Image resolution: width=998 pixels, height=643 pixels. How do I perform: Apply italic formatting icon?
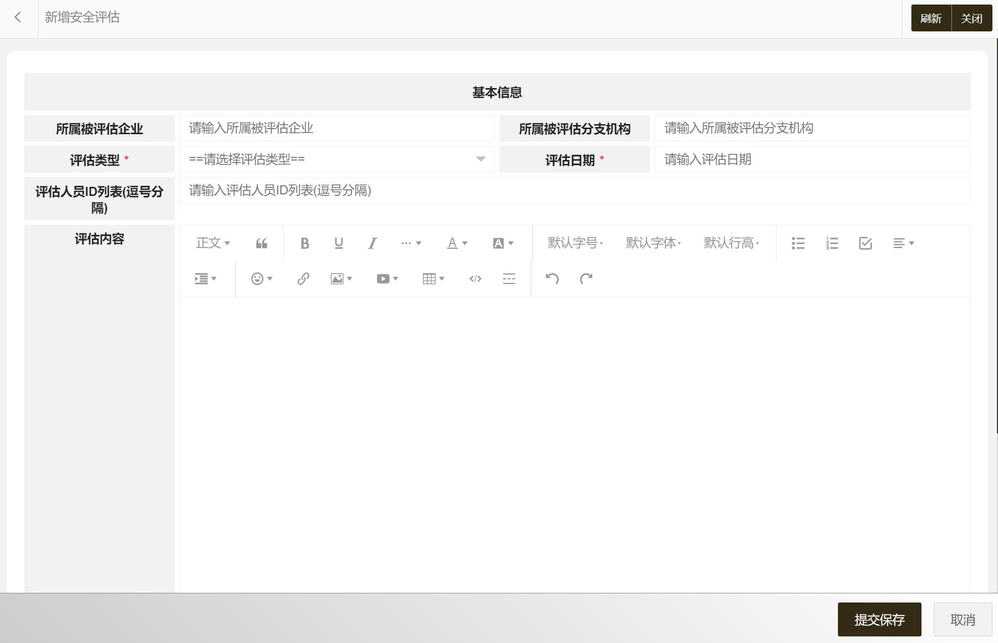pyautogui.click(x=372, y=244)
